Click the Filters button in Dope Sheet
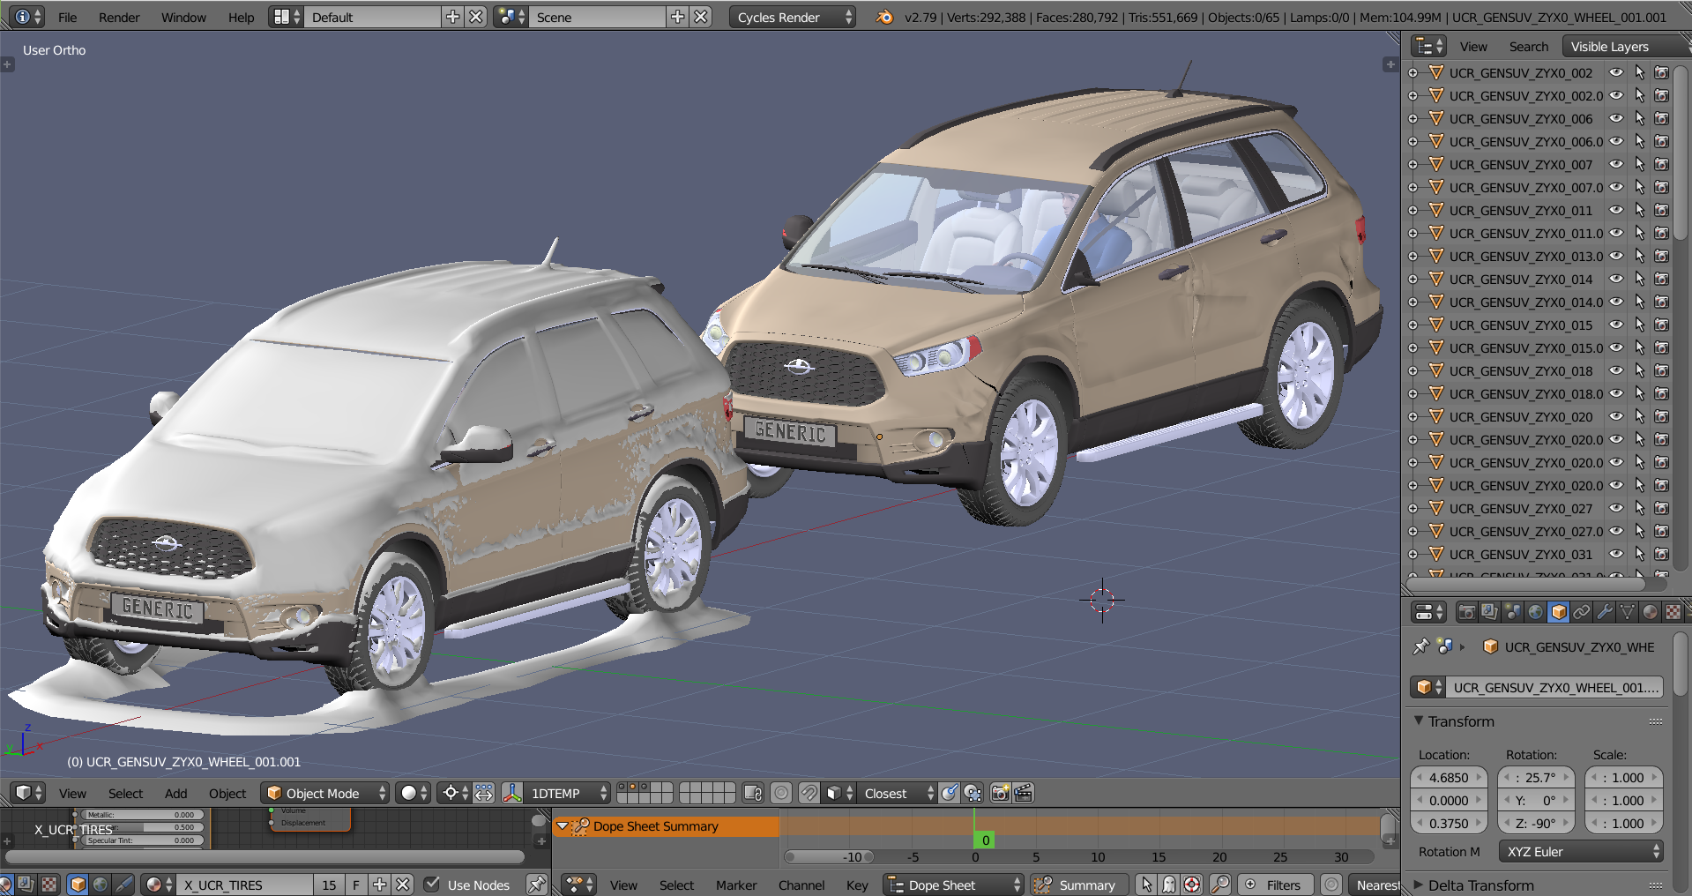Viewport: 1692px width, 896px height. (x=1274, y=885)
